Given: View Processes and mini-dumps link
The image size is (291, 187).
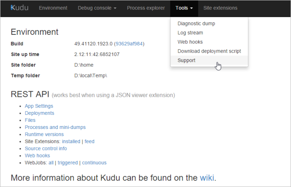Looking at the screenshot, I should (55, 127).
